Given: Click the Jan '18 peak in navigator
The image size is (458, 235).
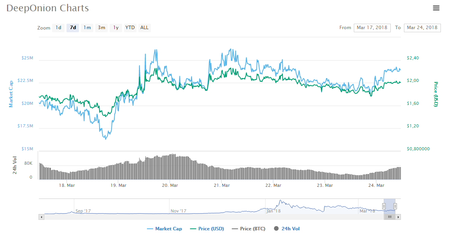Looking at the screenshot, I should pos(280,201).
